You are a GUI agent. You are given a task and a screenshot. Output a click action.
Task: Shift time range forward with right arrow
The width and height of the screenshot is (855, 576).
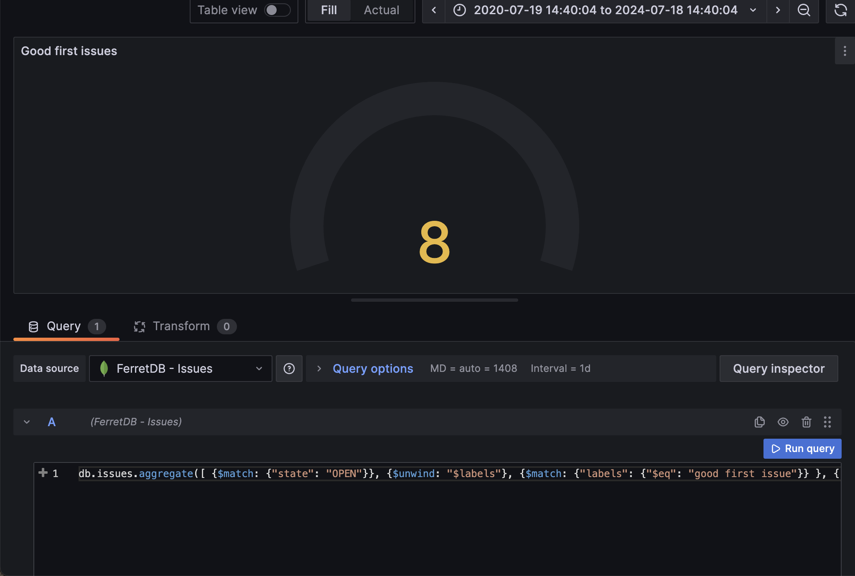[778, 10]
